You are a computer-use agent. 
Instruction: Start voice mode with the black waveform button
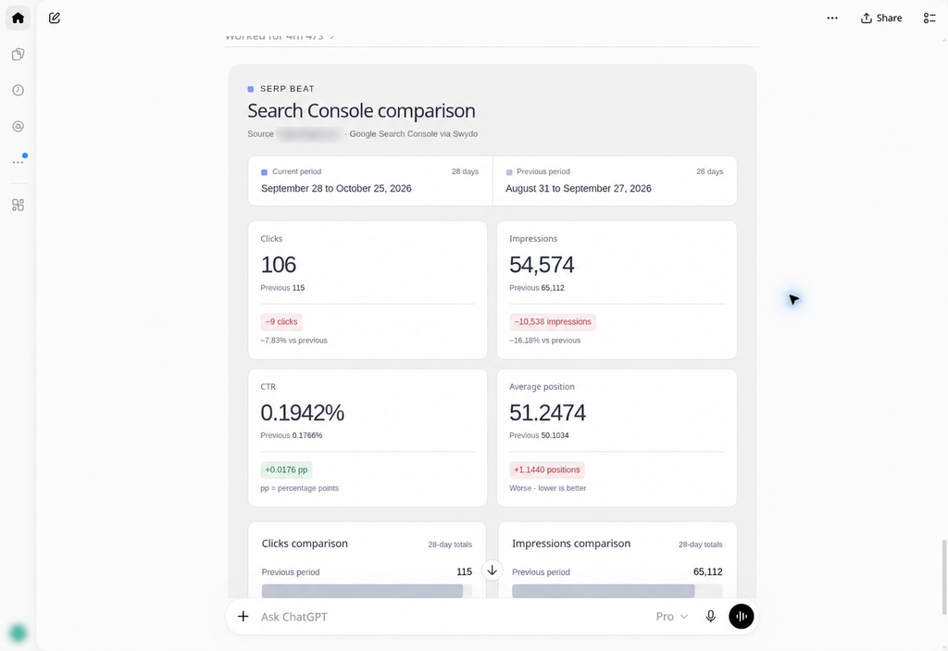click(742, 617)
